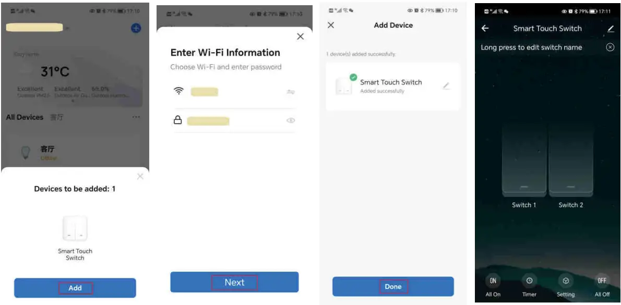
Task: Click the Next button on Wi-Fi screen
Action: (x=234, y=282)
